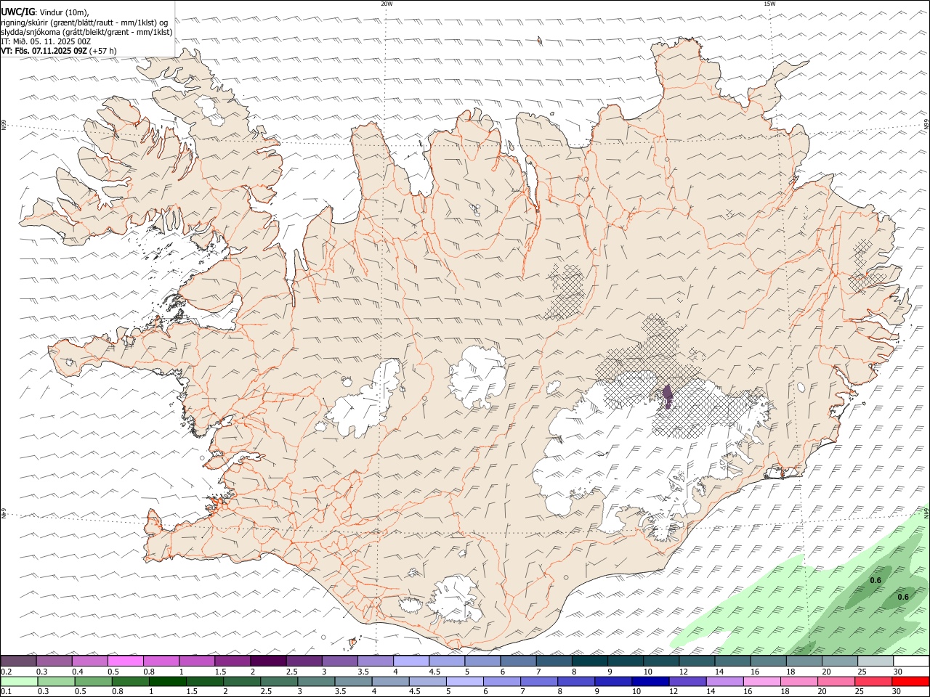930x697 pixels.
Task: Choose the light pink 16 rain legend swatch
Action: tap(761, 682)
